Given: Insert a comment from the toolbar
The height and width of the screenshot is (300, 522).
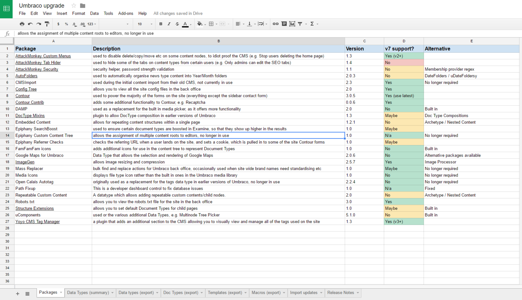Looking at the screenshot, I should 284,24.
